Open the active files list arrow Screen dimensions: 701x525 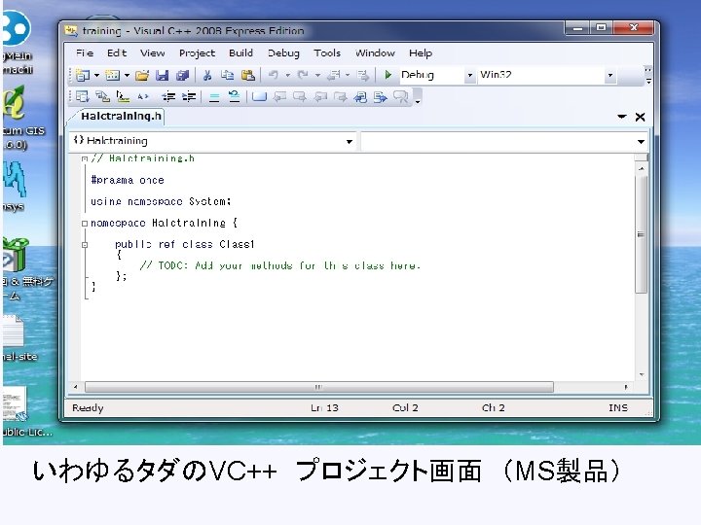pos(622,117)
